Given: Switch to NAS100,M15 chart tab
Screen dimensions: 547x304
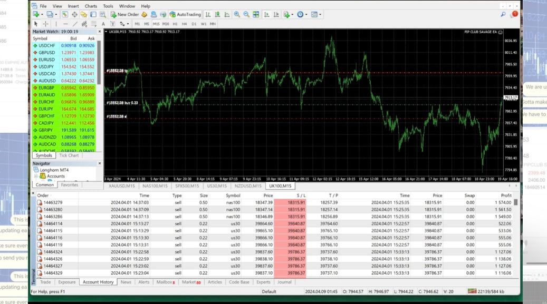Looking at the screenshot, I should [155, 186].
